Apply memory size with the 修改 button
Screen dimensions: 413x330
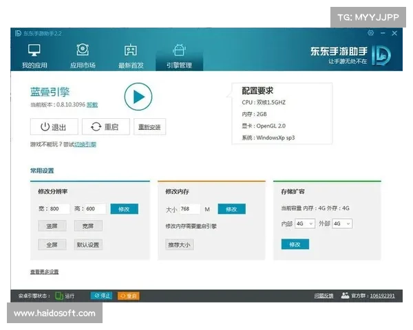point(232,209)
